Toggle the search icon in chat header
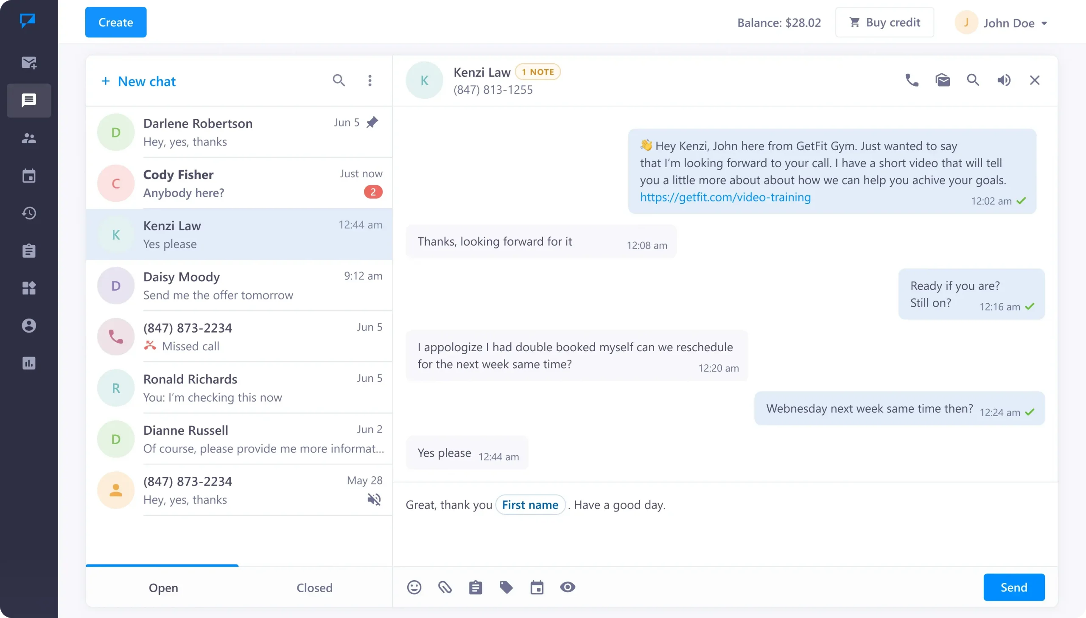This screenshot has height=618, width=1086. (x=974, y=80)
